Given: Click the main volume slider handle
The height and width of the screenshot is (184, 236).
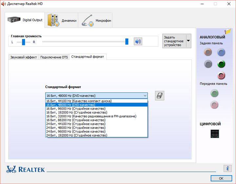Looking at the screenshot, I should (x=127, y=42).
